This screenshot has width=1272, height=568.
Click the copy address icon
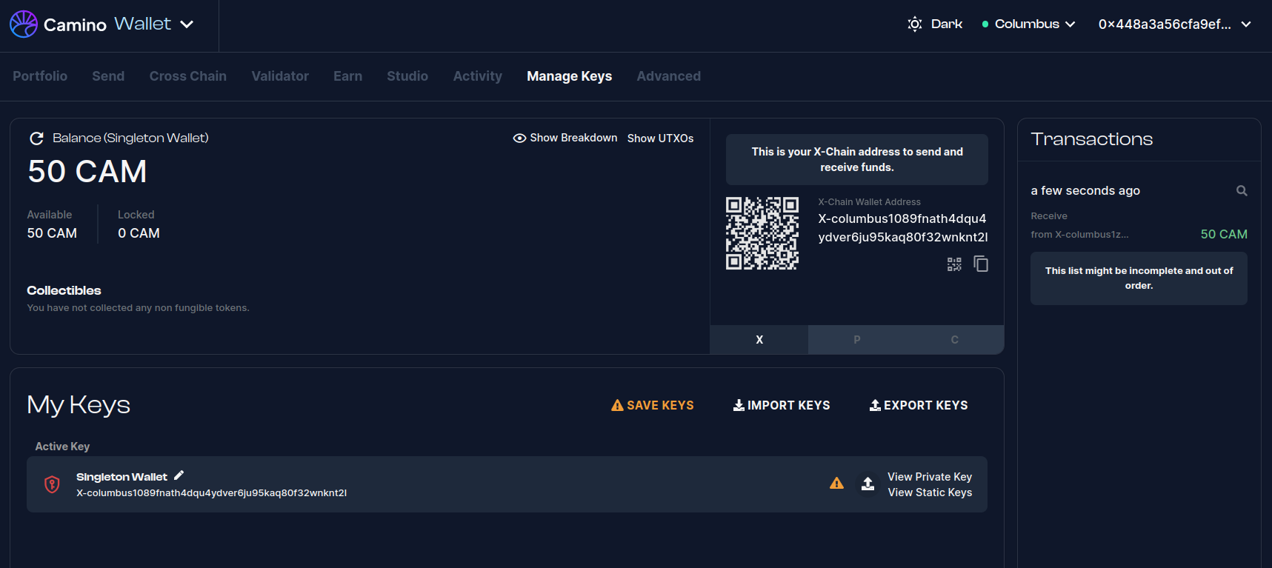click(x=981, y=264)
